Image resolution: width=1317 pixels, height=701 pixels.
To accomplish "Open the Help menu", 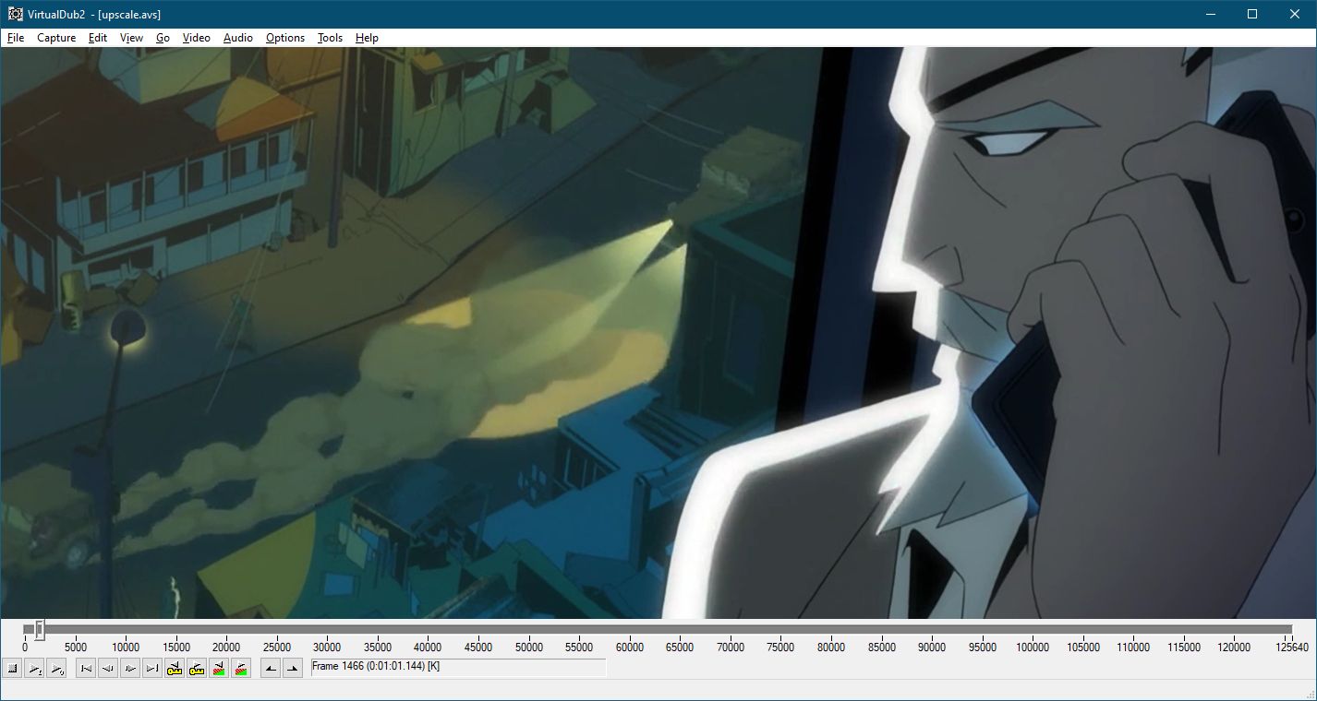I will (x=367, y=38).
